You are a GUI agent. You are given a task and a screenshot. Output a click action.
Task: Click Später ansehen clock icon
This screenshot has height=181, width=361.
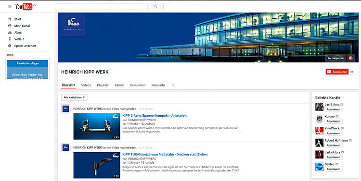pyautogui.click(x=10, y=46)
